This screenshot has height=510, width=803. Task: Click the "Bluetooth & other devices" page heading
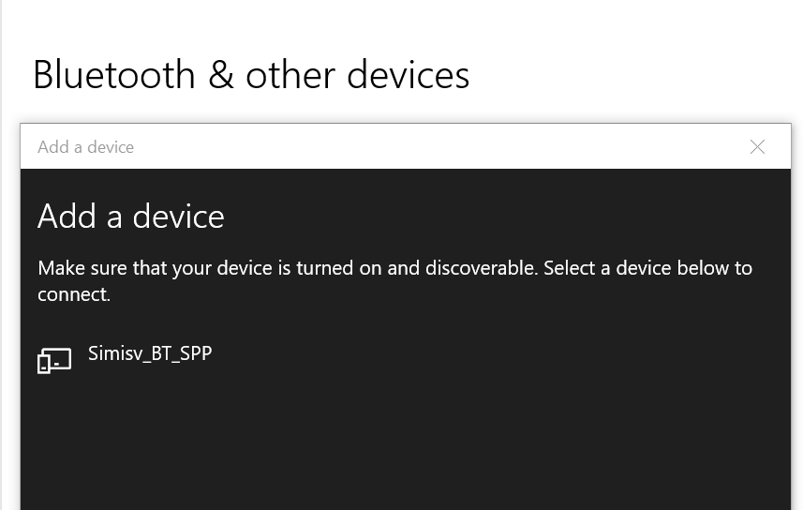pos(251,75)
